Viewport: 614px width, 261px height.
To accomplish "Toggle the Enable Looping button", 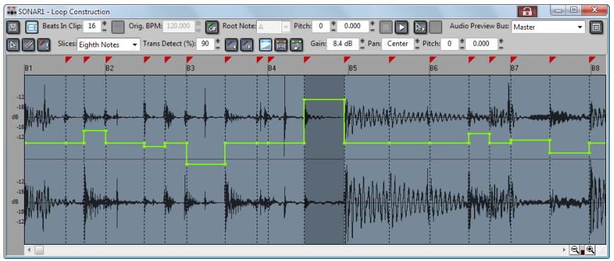I will (x=32, y=27).
